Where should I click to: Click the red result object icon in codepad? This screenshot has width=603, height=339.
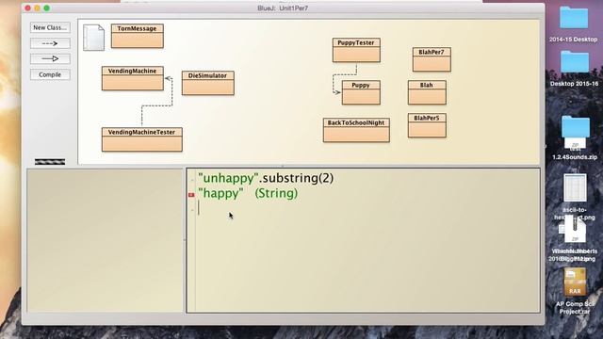(x=191, y=195)
